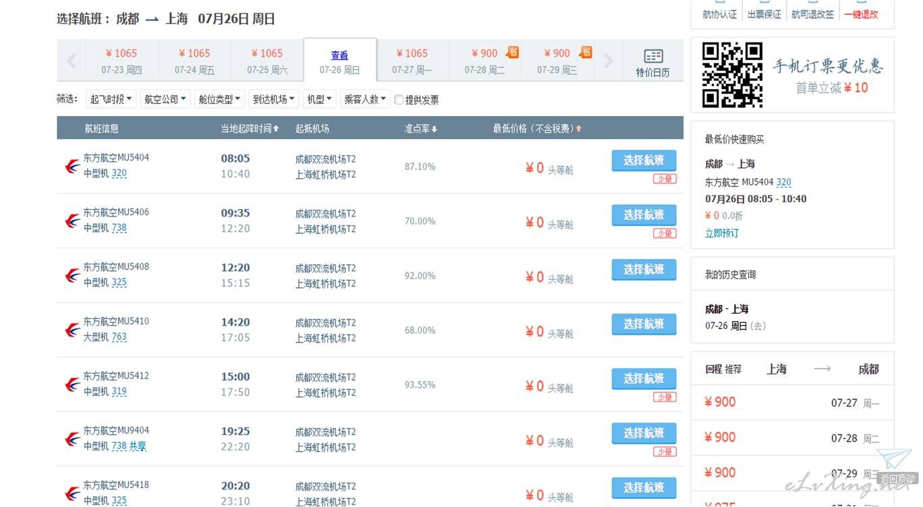Click the 航班信息 column header

[x=101, y=129]
